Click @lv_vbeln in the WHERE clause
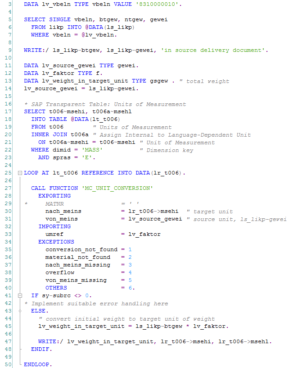The image size is (289, 368). (98, 35)
